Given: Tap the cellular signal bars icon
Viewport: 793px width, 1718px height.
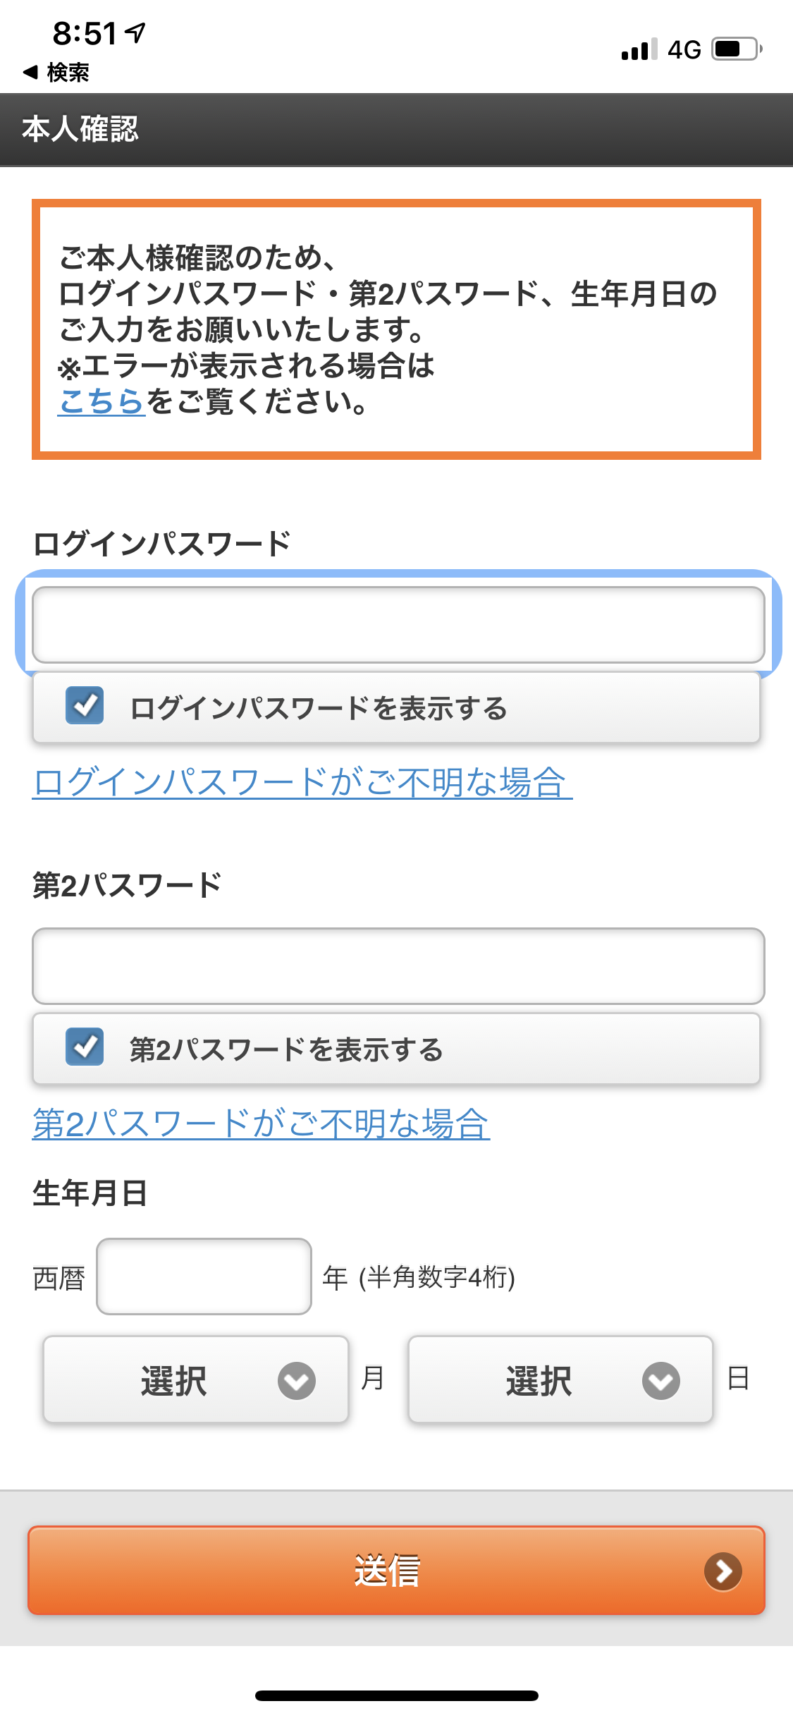Looking at the screenshot, I should pyautogui.click(x=639, y=49).
